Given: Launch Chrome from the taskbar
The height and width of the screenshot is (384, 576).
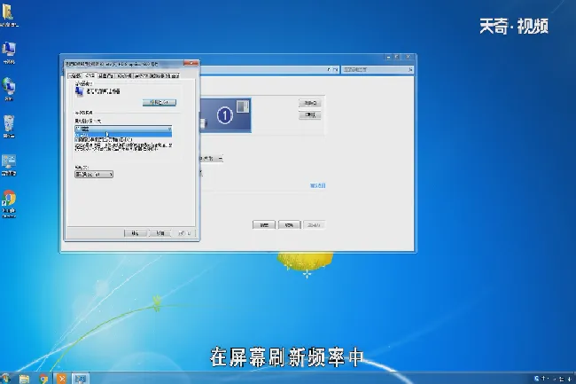Looking at the screenshot, I should (x=43, y=379).
